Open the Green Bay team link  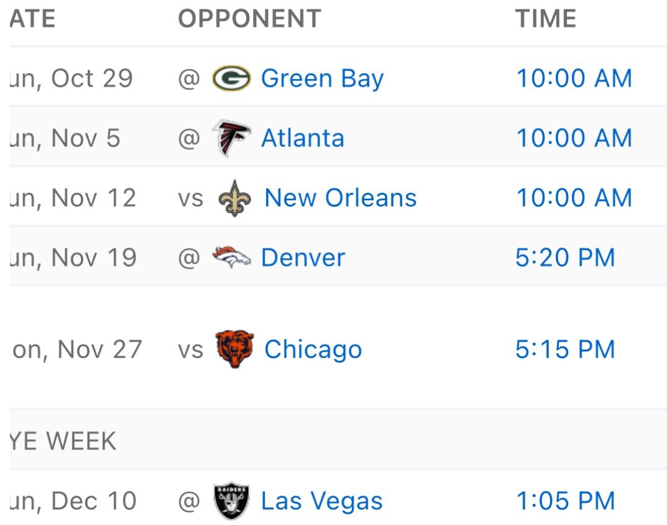point(322,79)
